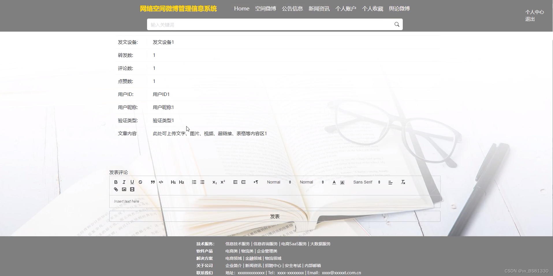Select the 用户昵称1 value text

[163, 107]
